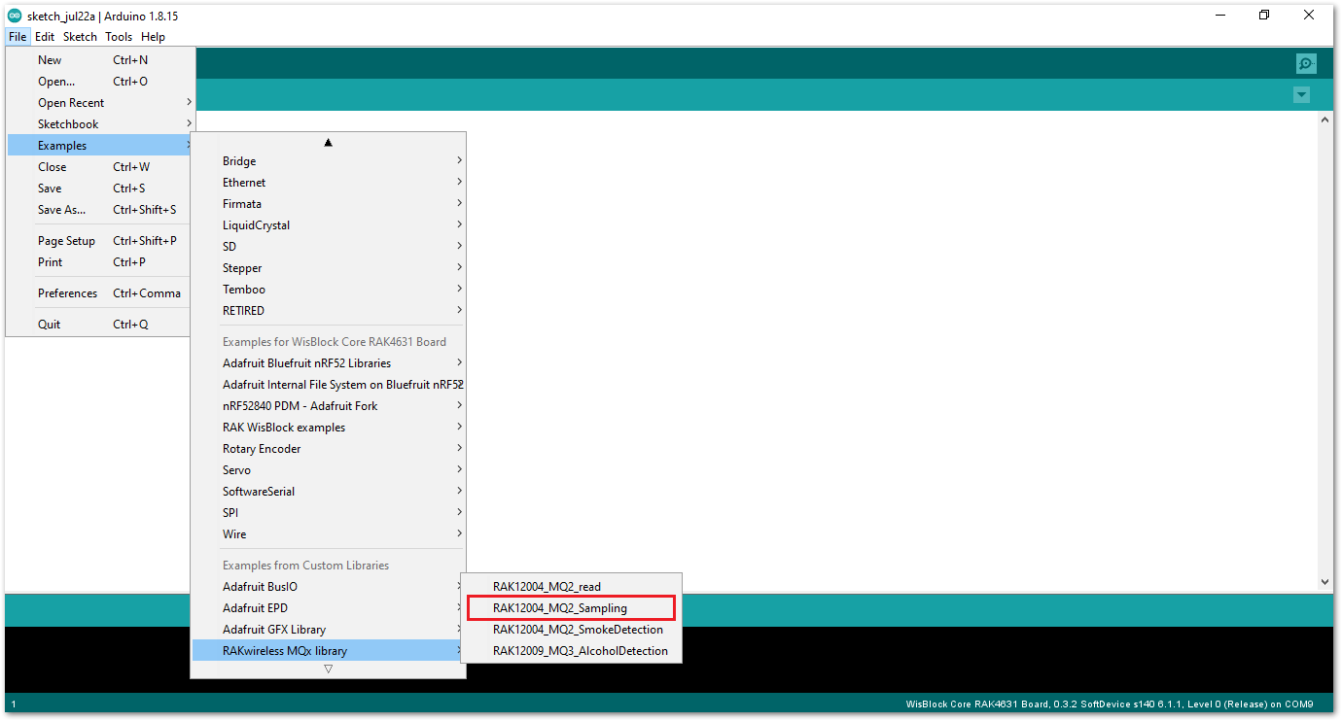1342x721 pixels.
Task: Expand Open Recent submenu
Action: click(x=101, y=103)
